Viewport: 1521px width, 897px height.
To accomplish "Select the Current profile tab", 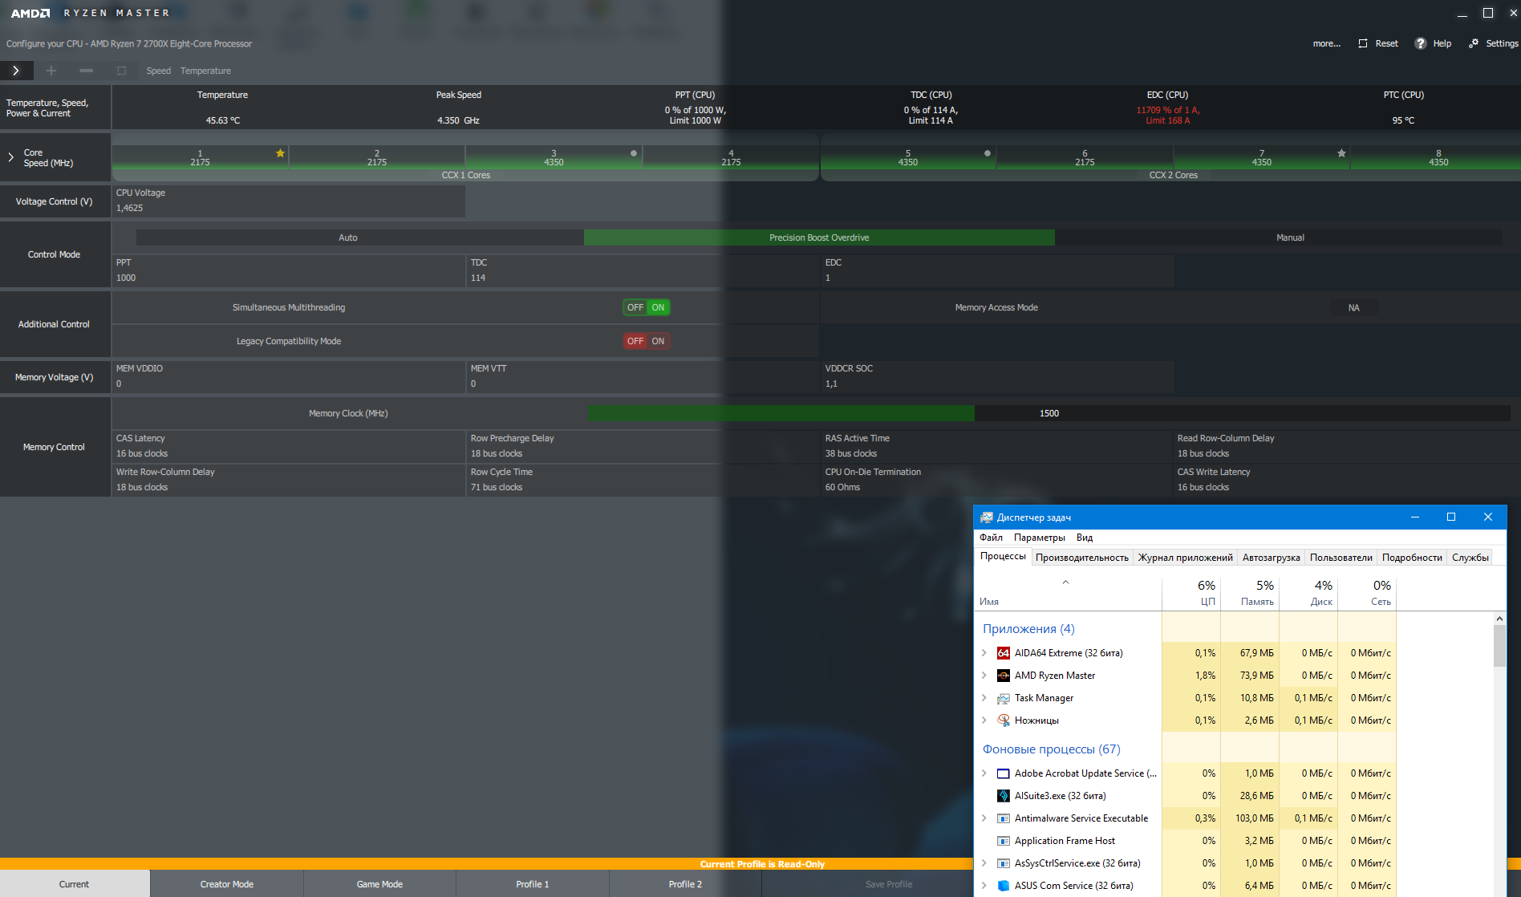I will 75,884.
